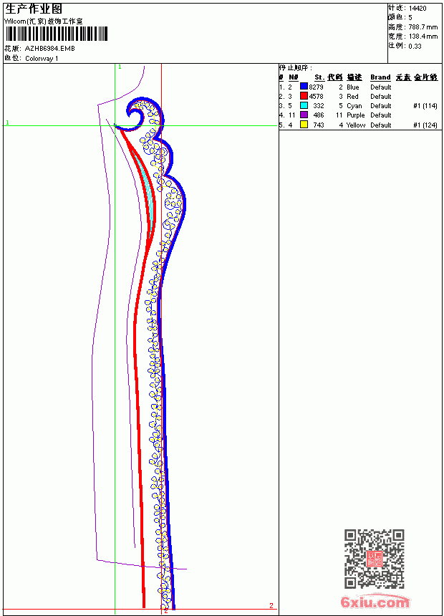This screenshot has height=616, width=444.
Task: Click the red seal icon inside QR code
Action: coord(375,559)
